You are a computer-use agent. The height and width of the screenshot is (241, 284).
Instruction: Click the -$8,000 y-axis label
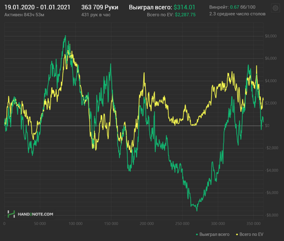[271, 215]
